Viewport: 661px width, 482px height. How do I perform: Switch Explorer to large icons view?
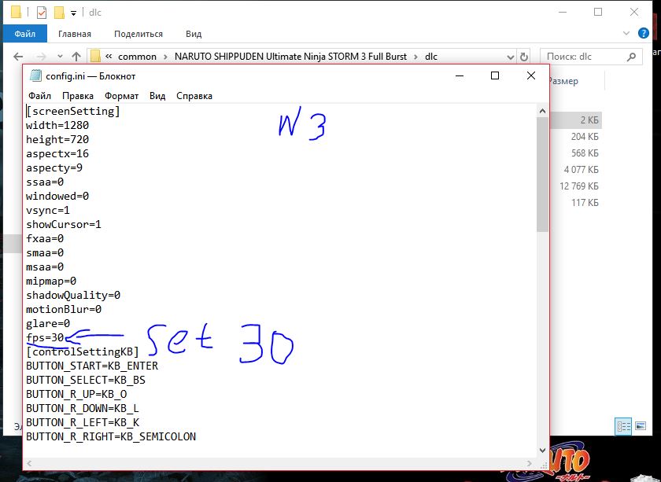click(640, 426)
